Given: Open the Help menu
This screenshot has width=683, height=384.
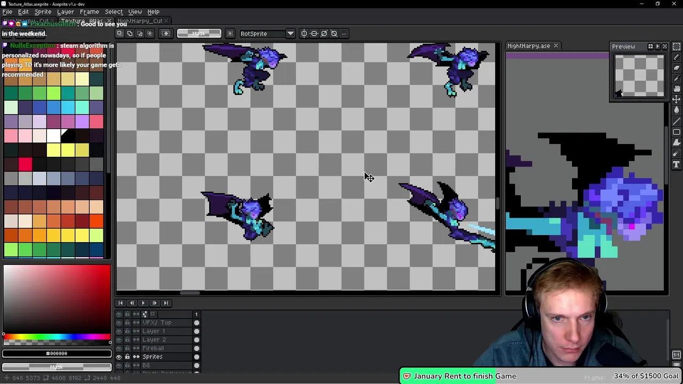Looking at the screenshot, I should point(153,12).
